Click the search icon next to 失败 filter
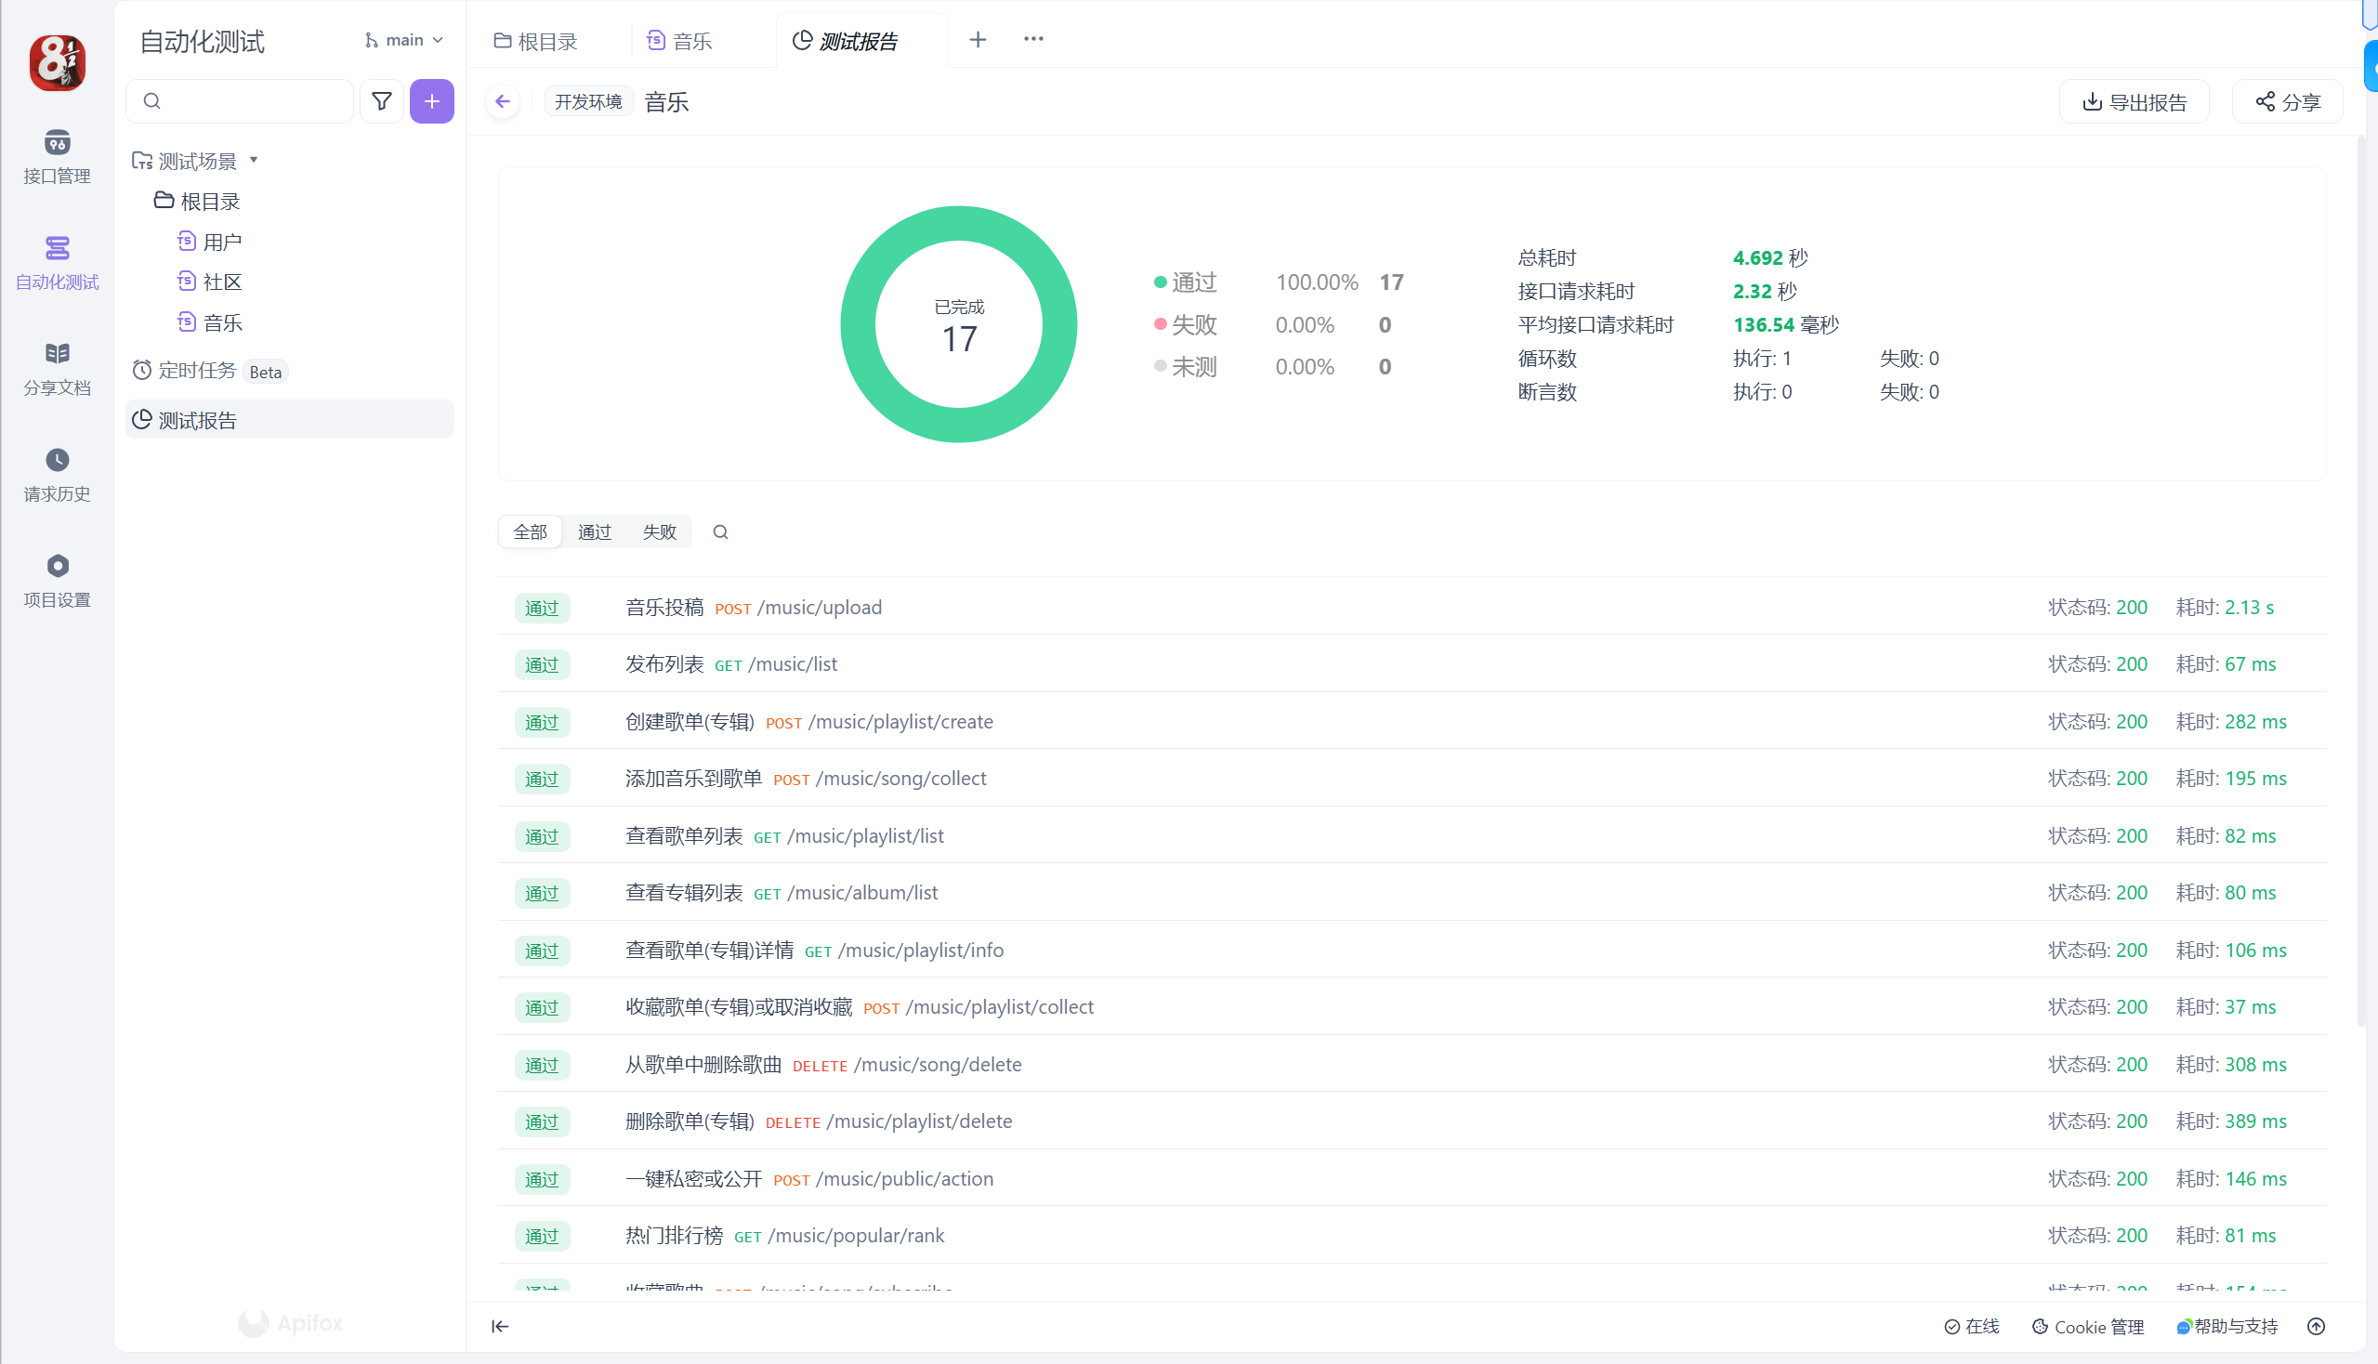 click(719, 532)
